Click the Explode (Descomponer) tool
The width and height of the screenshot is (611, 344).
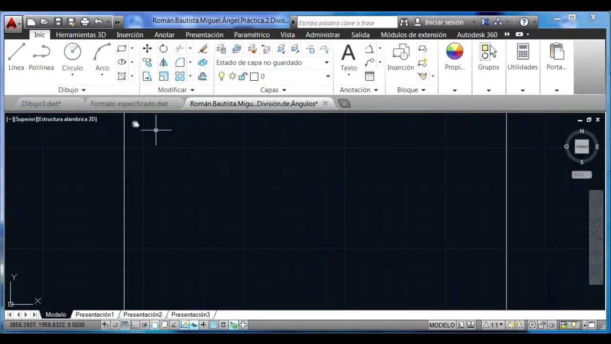pyautogui.click(x=203, y=63)
